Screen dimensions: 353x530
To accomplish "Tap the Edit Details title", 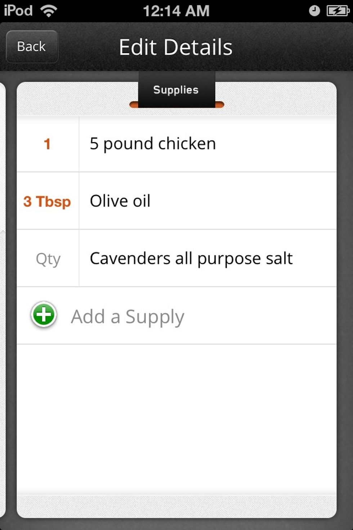I will tap(176, 47).
